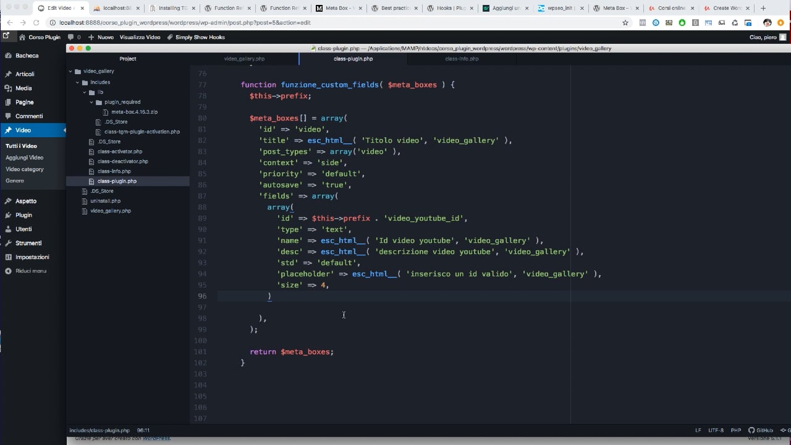Switch to Installing TGM browser tab
Viewport: 791px width, 445px height.
(173, 8)
